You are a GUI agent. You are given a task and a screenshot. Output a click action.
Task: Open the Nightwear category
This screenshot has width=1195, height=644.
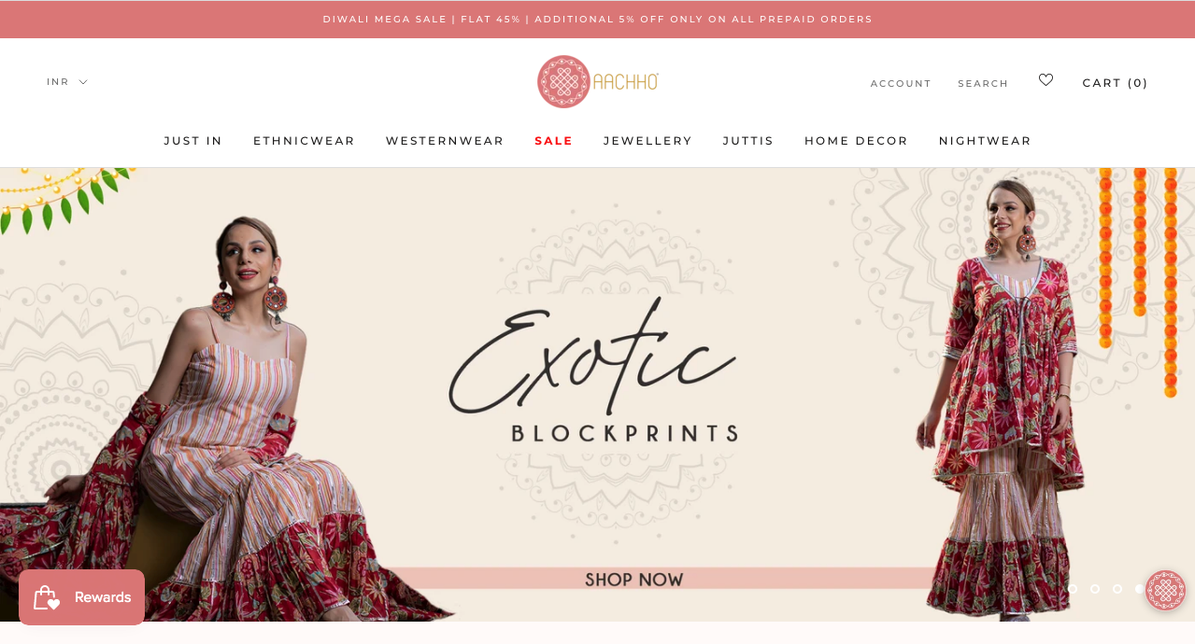tap(985, 141)
